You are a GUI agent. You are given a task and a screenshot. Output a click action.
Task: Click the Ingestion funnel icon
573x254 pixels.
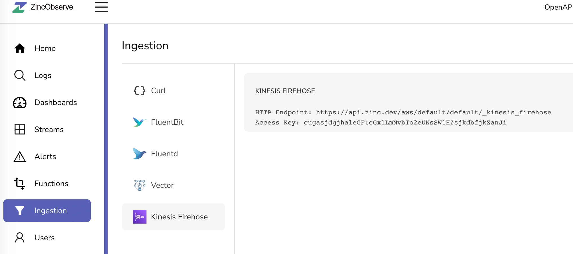click(20, 211)
